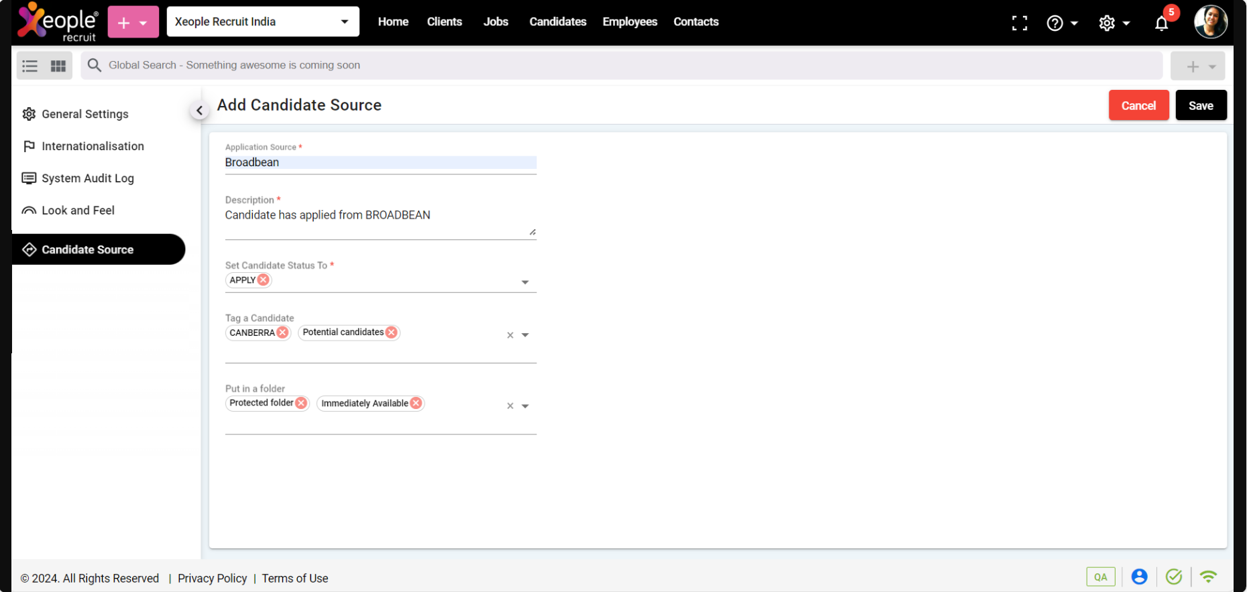Remove the Potential candidates tag
Image resolution: width=1247 pixels, height=592 pixels.
(x=392, y=333)
